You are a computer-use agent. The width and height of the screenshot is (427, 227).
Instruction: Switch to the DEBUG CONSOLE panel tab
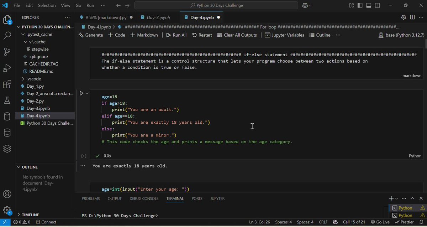144,198
